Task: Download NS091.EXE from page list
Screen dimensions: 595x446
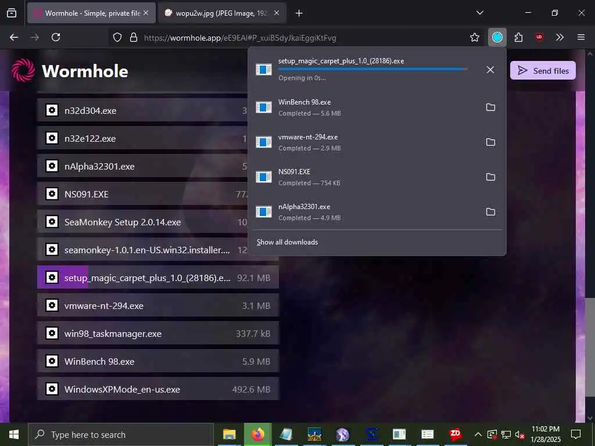Action: tap(142, 194)
